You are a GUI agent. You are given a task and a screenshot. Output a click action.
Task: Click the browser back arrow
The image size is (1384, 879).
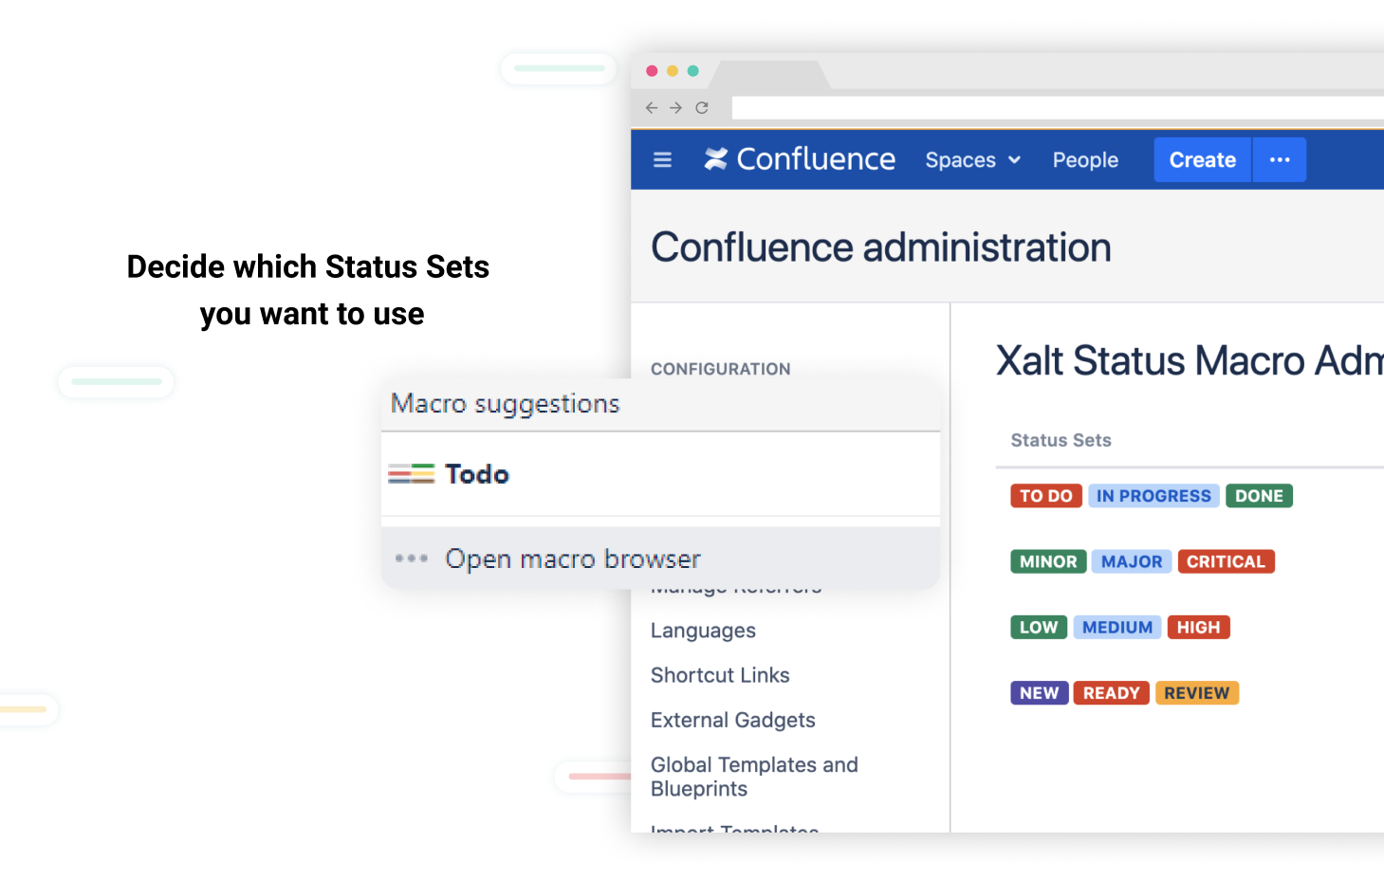point(651,108)
